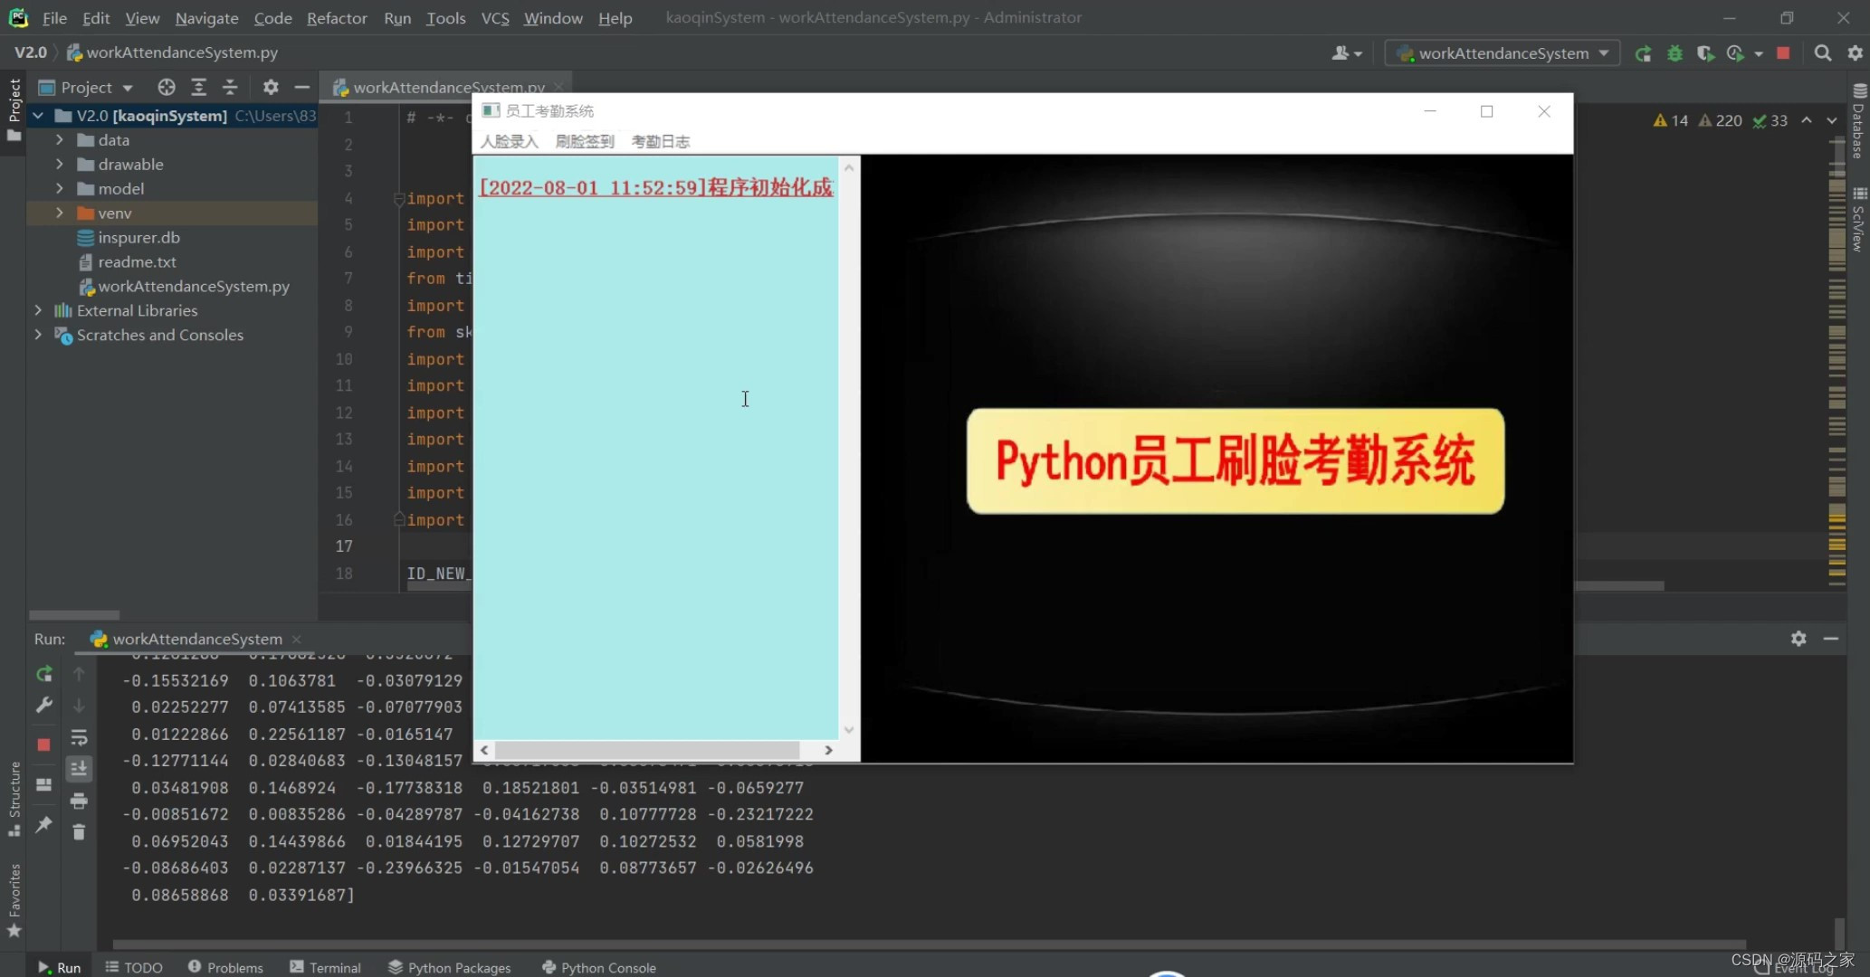The image size is (1870, 977).
Task: Toggle soft-wrap in Run console
Action: coord(79,737)
